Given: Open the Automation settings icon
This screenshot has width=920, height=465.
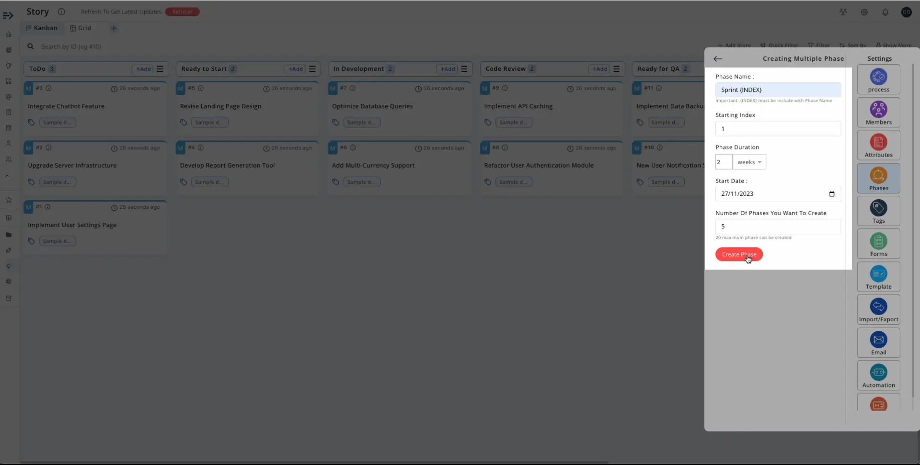Looking at the screenshot, I should [x=878, y=375].
